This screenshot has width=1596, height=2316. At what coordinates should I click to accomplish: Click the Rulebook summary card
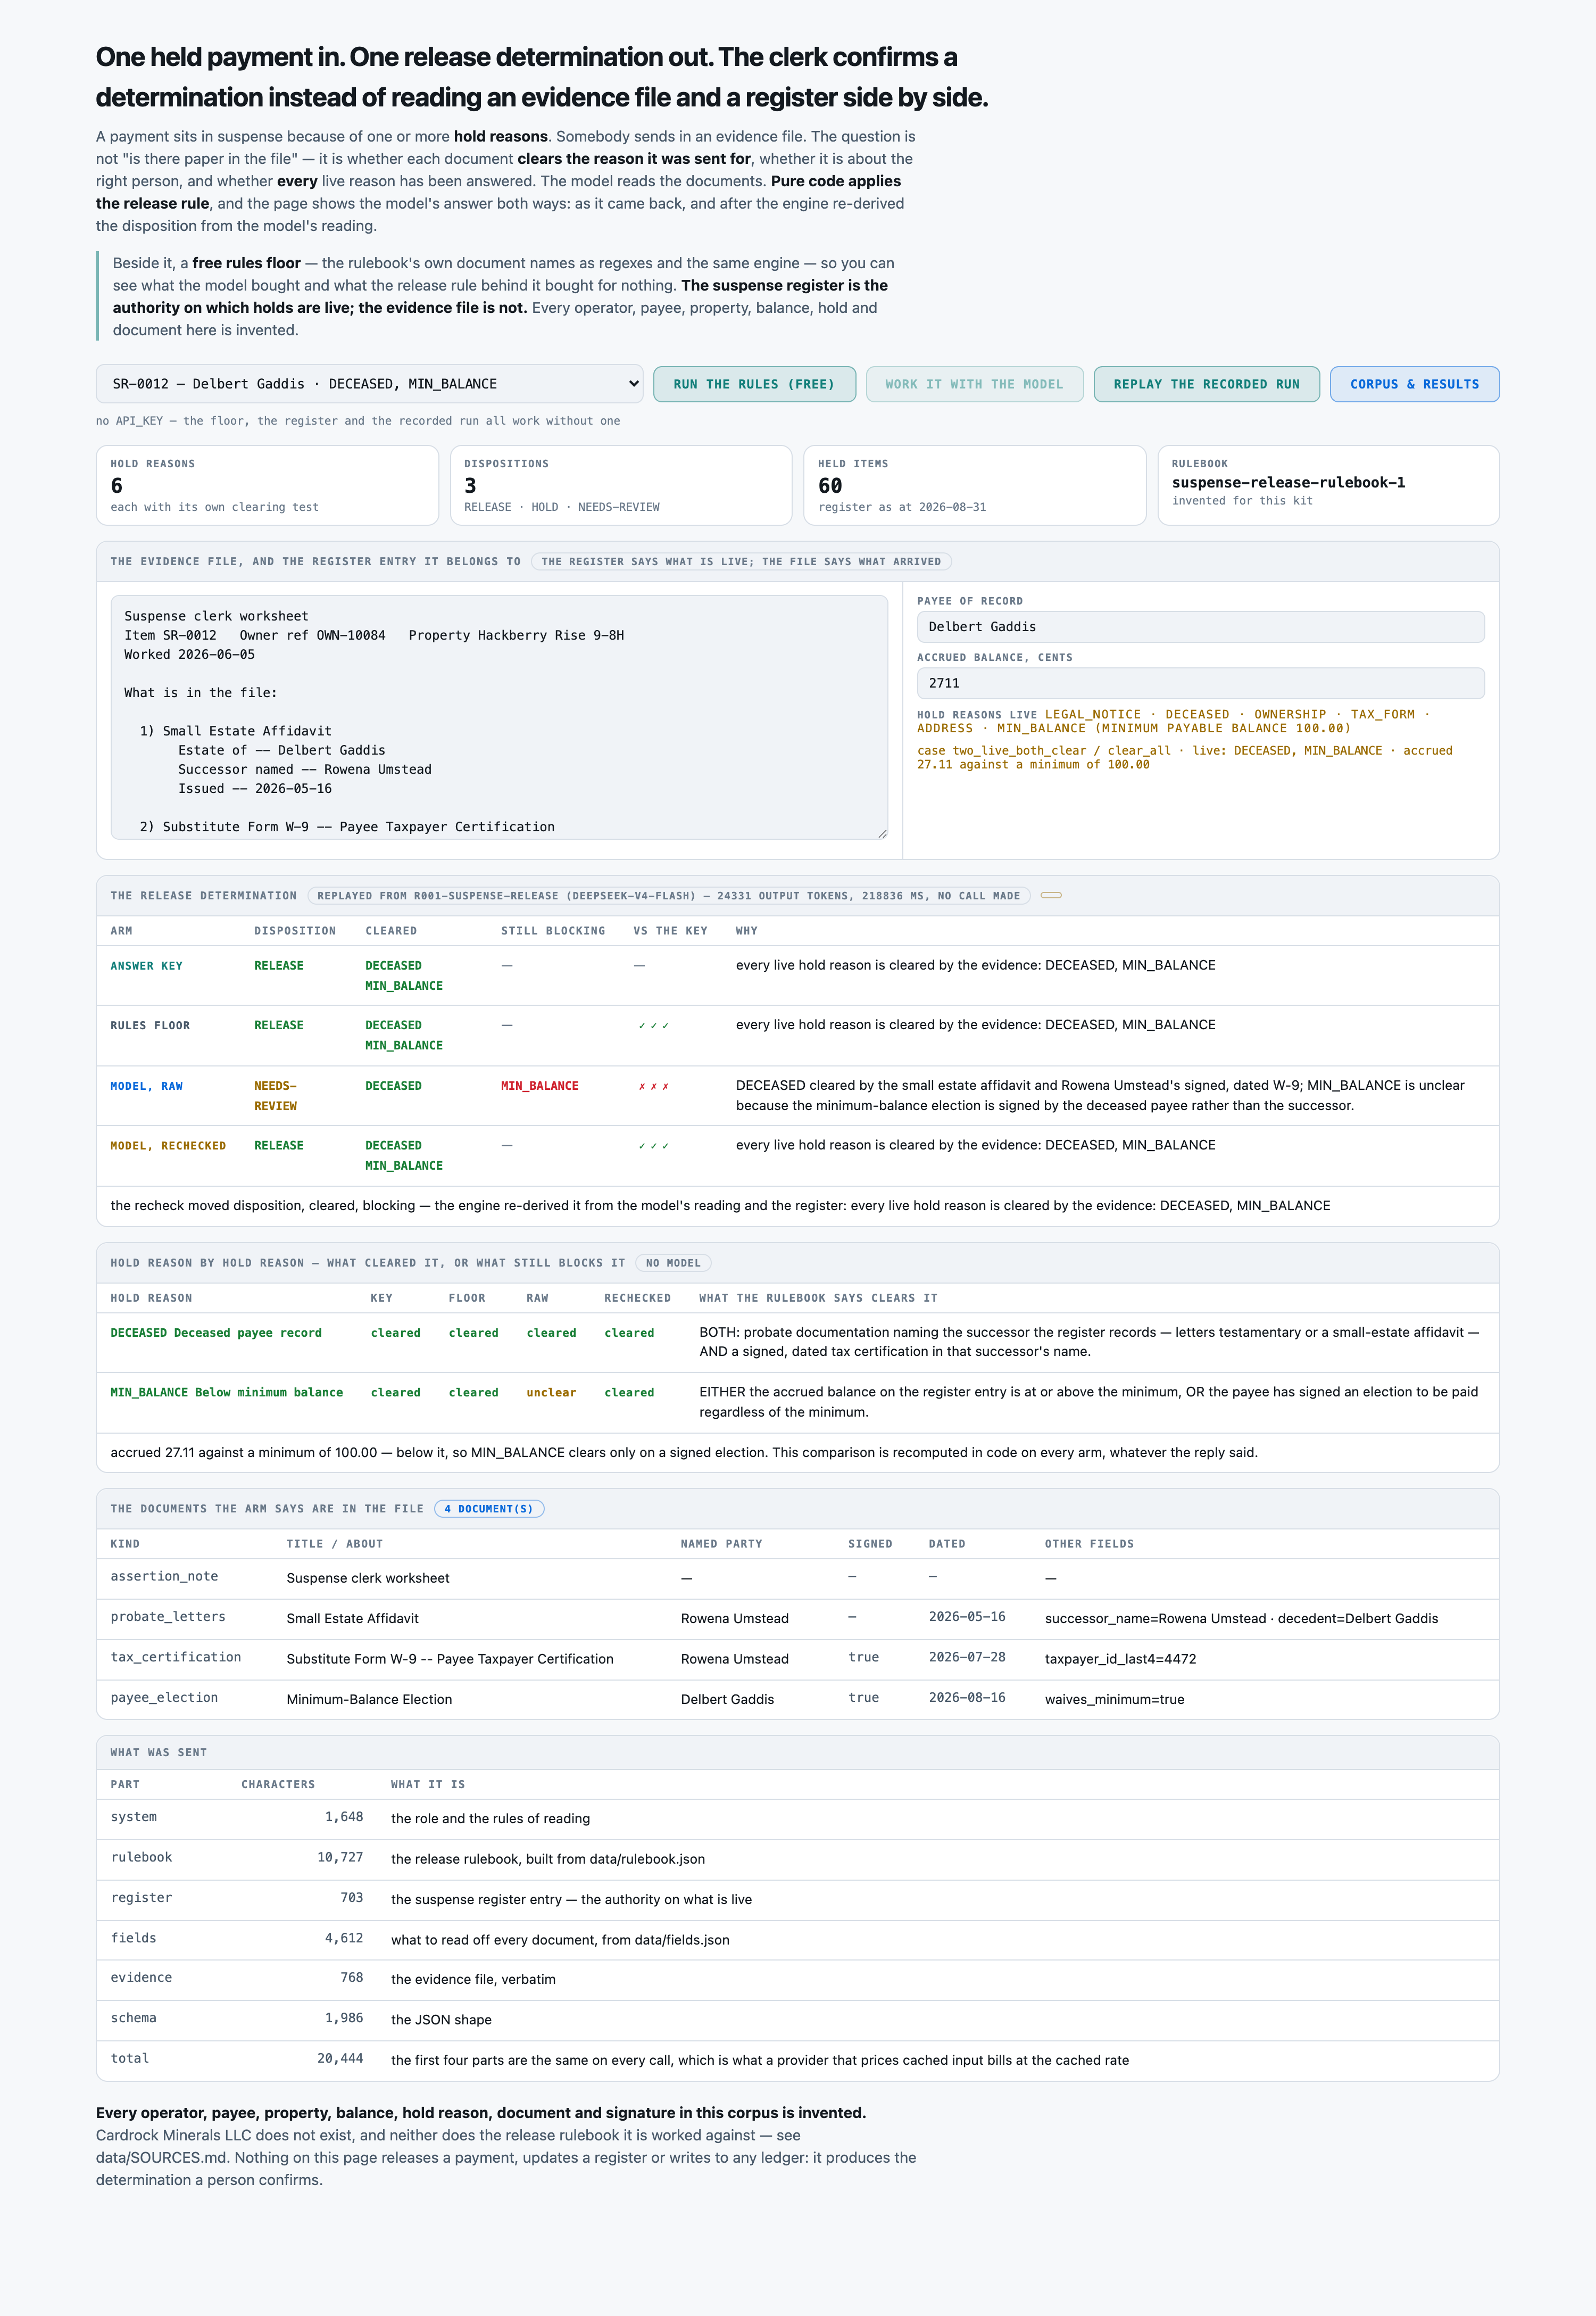click(1328, 485)
